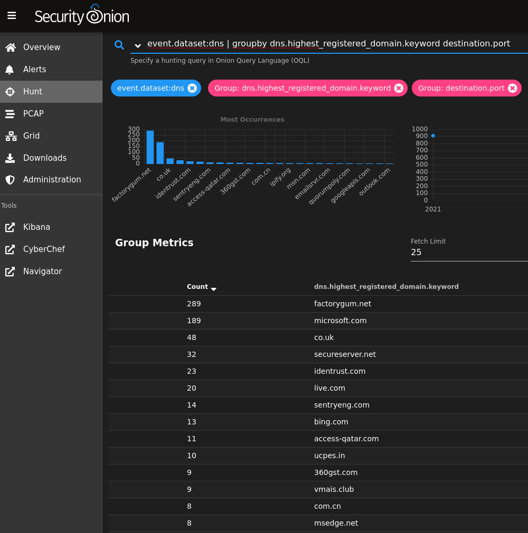The width and height of the screenshot is (528, 533).
Task: Click msedge.net table cell
Action: (x=336, y=523)
